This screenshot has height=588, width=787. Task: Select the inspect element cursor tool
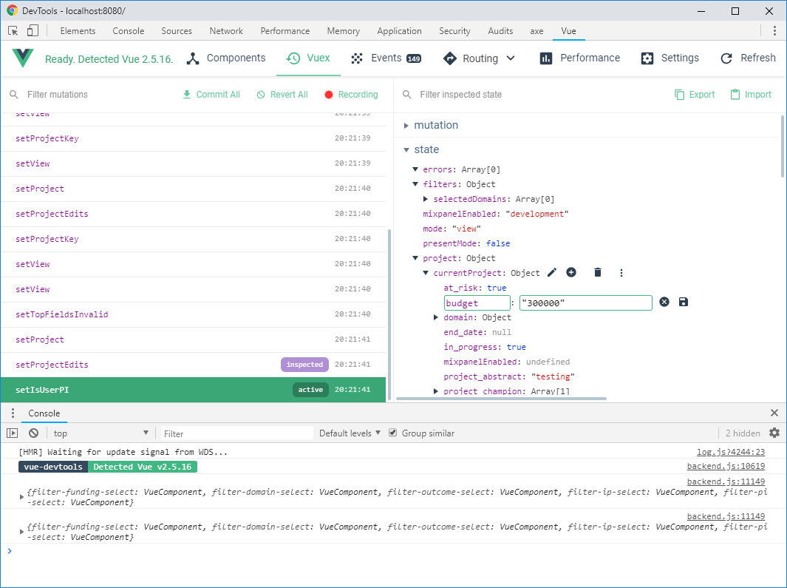[12, 30]
